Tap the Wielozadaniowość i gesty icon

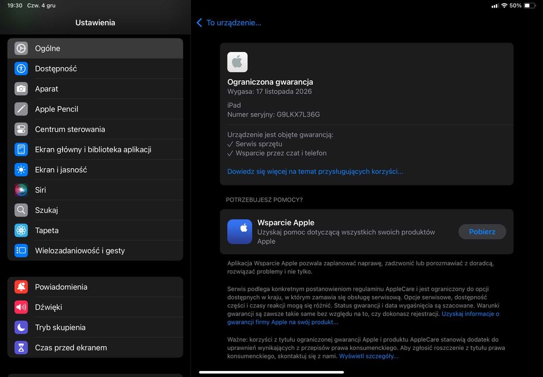pos(21,251)
